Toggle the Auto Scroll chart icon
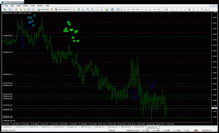Screen dimensions: 219x133 click(97, 9)
